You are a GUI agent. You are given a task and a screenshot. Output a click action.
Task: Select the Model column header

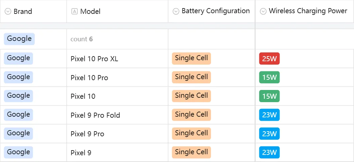[x=117, y=11]
